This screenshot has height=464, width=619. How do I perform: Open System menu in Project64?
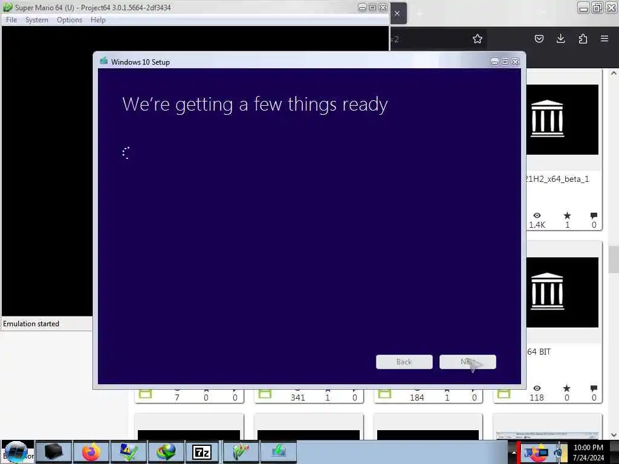(36, 20)
